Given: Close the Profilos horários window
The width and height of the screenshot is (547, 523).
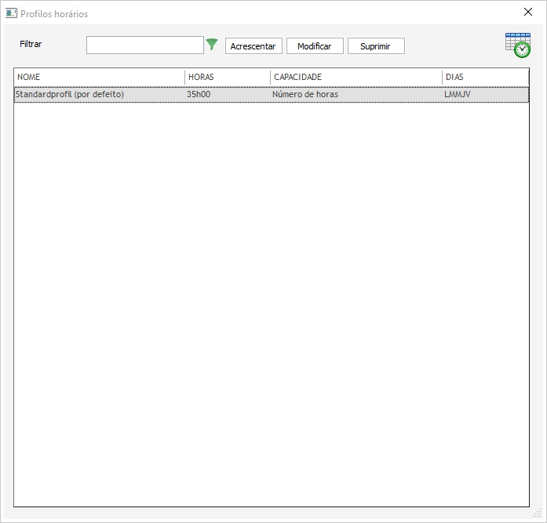Looking at the screenshot, I should click(x=528, y=12).
